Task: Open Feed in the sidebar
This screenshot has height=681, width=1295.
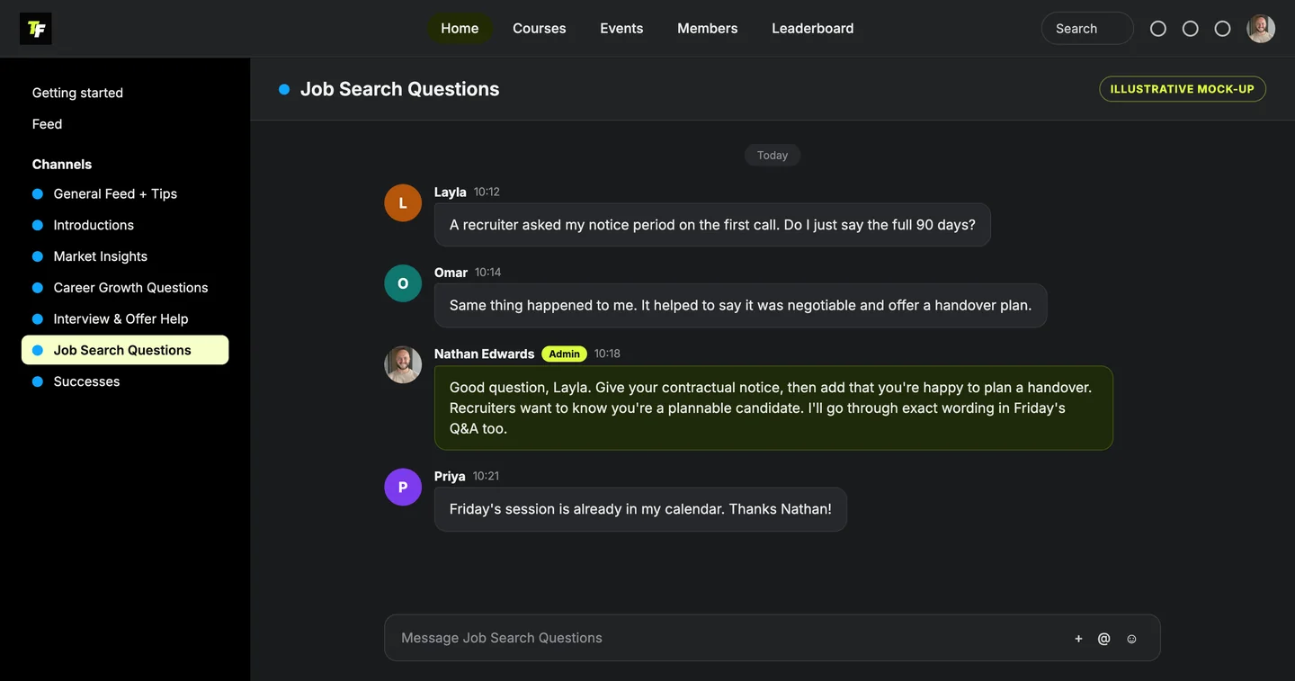Action: tap(47, 124)
